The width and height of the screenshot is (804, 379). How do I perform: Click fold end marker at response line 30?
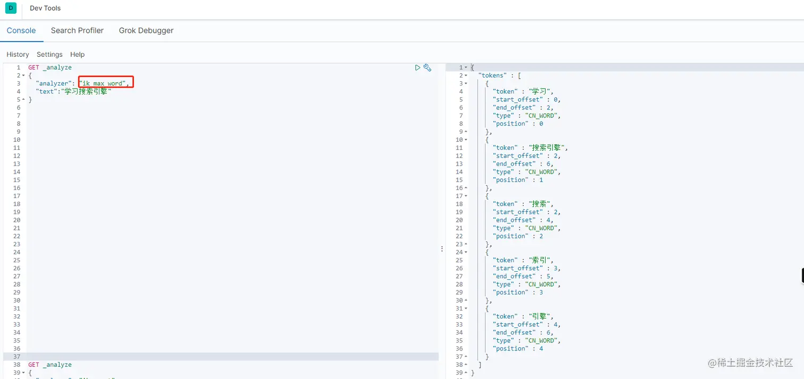(466, 300)
